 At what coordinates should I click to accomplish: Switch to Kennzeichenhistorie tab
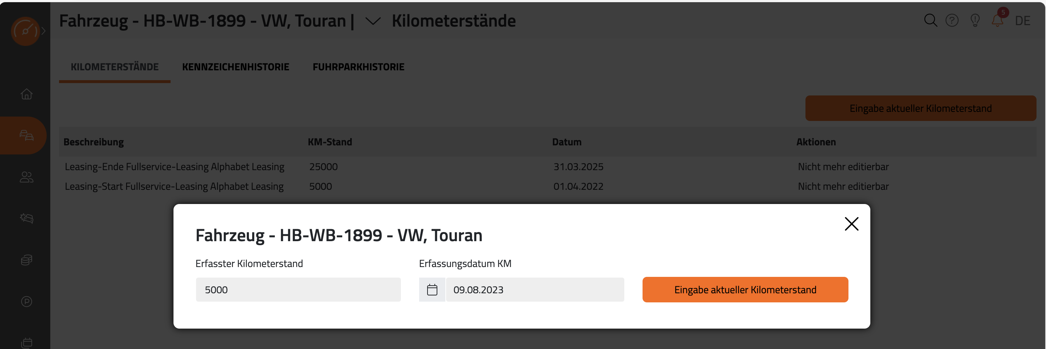pyautogui.click(x=235, y=67)
